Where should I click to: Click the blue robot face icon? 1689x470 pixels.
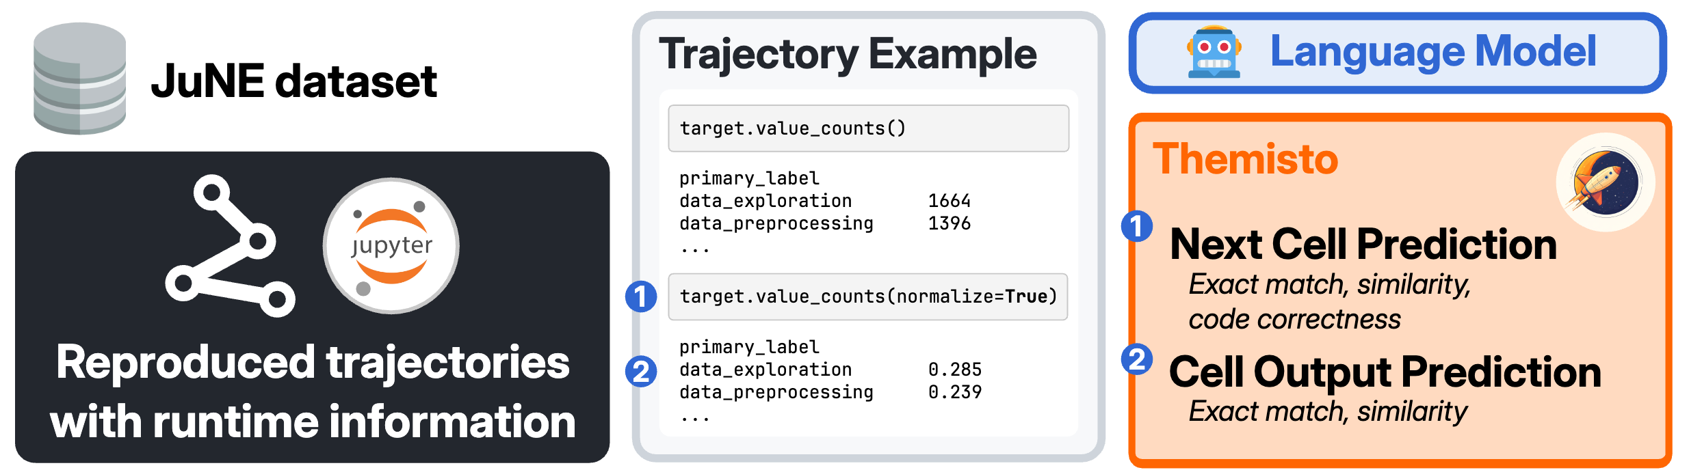[1214, 53]
